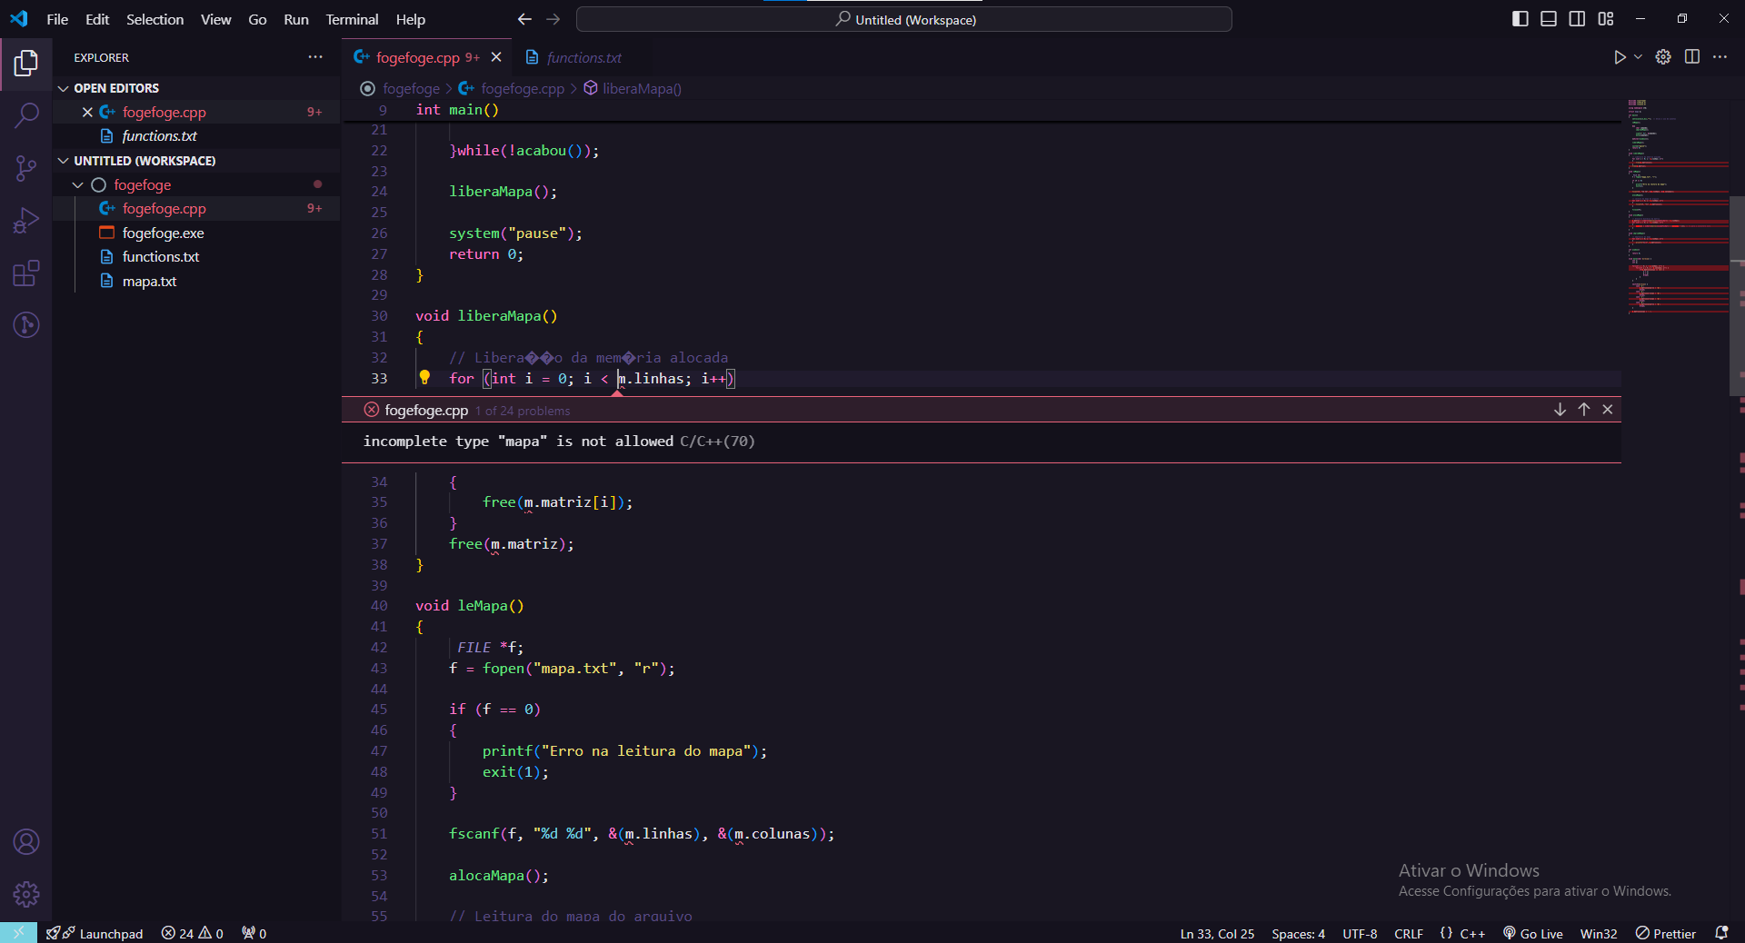Click the code minimap
This screenshot has width=1745, height=943.
click(1678, 206)
